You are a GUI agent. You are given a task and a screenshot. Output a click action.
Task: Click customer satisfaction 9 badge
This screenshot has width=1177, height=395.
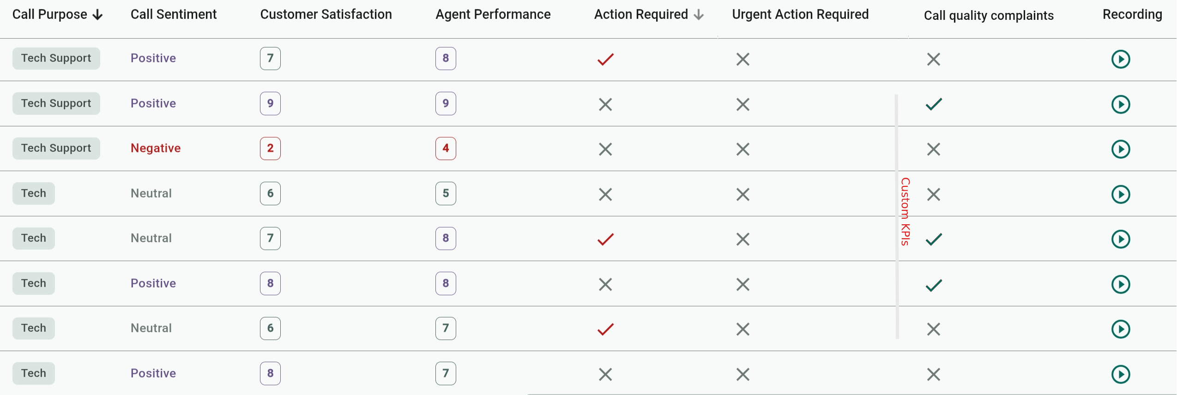click(x=270, y=103)
